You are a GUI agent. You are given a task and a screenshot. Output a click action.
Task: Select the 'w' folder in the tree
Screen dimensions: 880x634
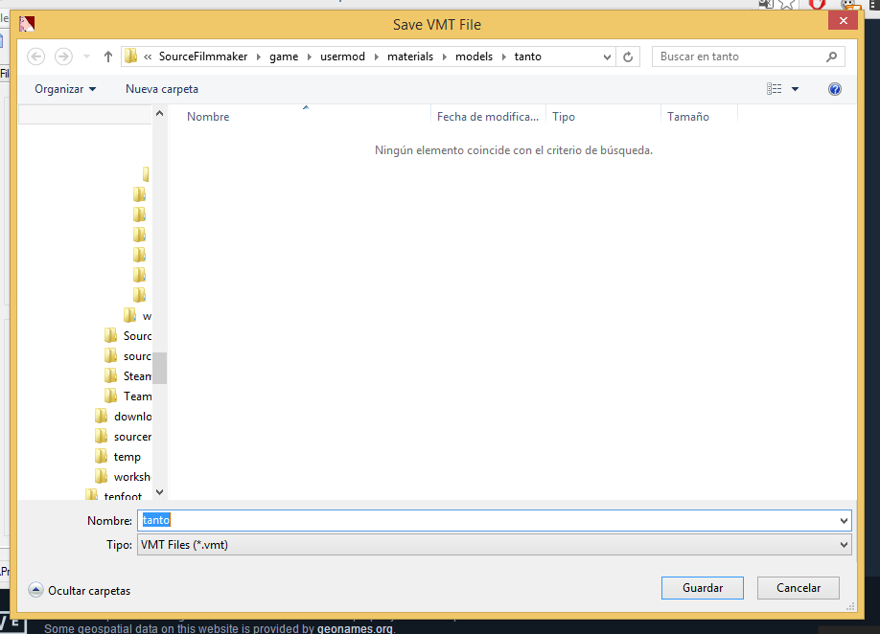click(x=137, y=316)
